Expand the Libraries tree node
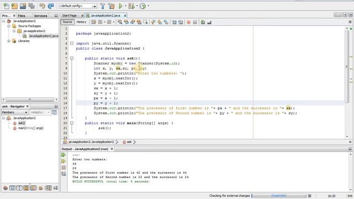This screenshot has width=354, height=199. tap(9, 41)
